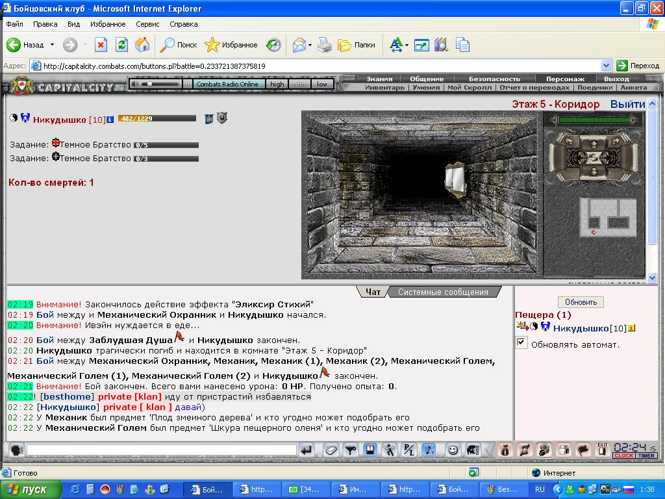Screen dimensions: 665x499
Task: Select the high quality radio option
Action: pos(277,84)
